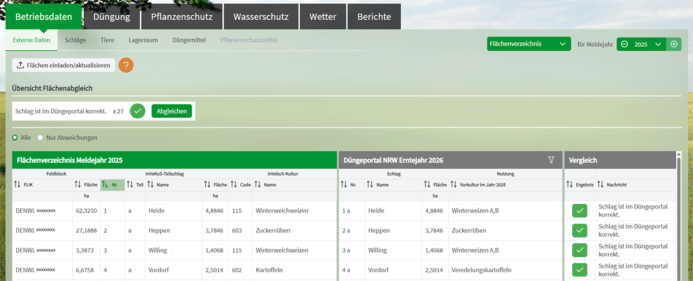Open the Tiere sub-tab
Screen dimensions: 693x281
pos(107,40)
